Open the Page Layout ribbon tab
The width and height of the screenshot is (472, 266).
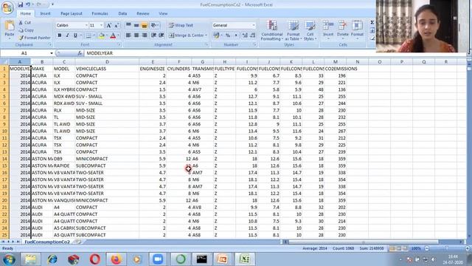click(x=72, y=13)
